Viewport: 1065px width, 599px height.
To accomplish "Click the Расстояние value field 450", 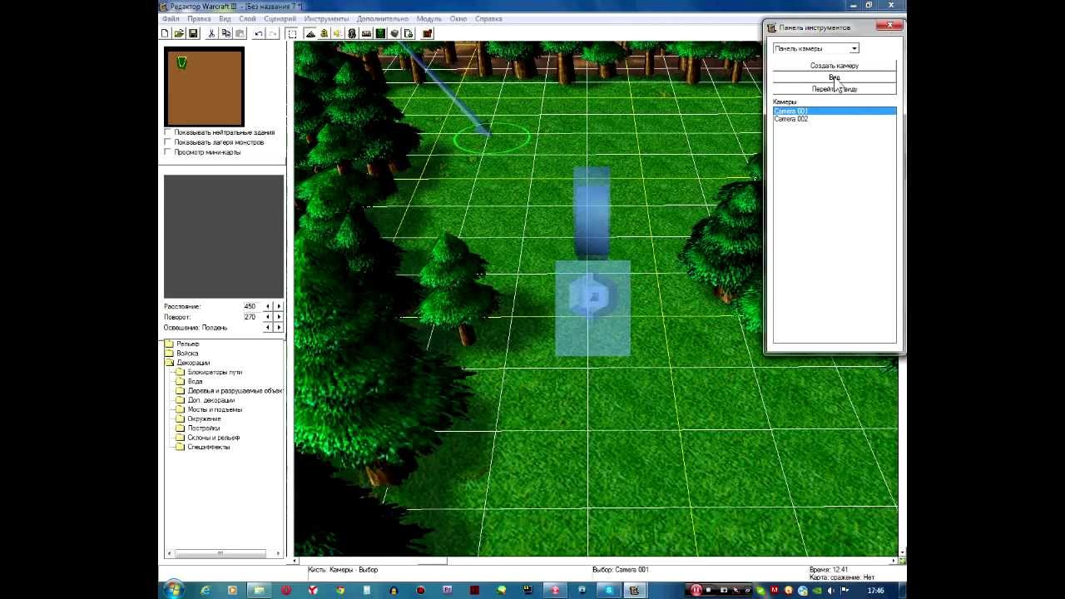I will pyautogui.click(x=250, y=306).
